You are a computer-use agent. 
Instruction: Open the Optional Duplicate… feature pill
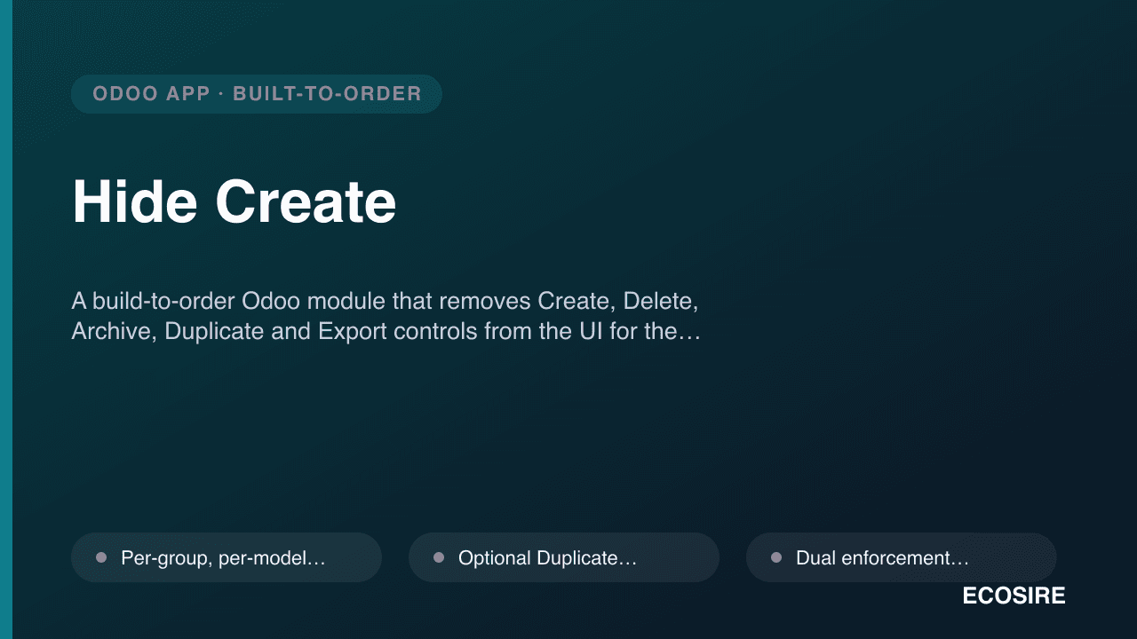(564, 557)
